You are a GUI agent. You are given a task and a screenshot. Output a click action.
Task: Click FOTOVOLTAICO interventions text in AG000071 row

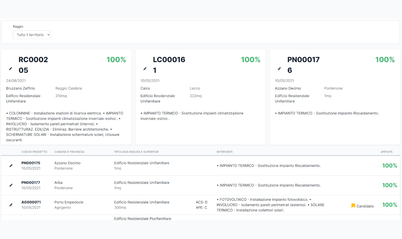pos(271,205)
